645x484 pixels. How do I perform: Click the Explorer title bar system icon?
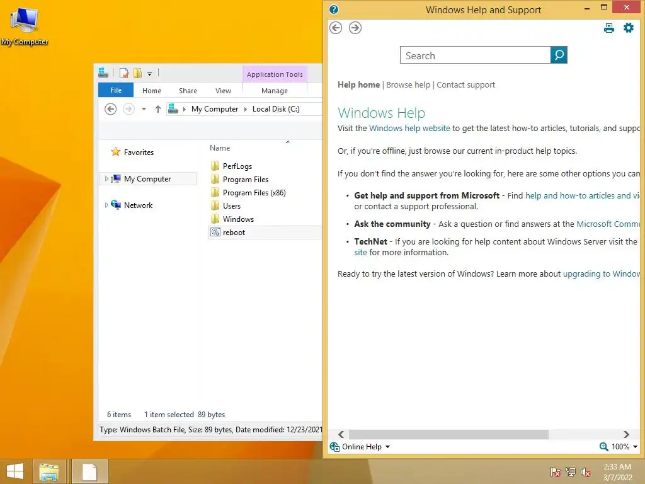coord(103,73)
